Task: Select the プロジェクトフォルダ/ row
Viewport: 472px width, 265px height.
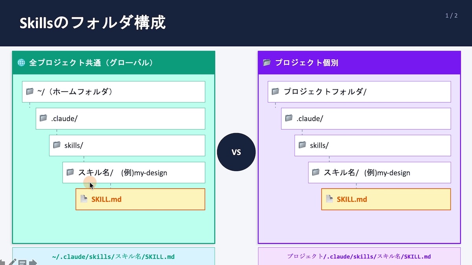Action: (359, 92)
